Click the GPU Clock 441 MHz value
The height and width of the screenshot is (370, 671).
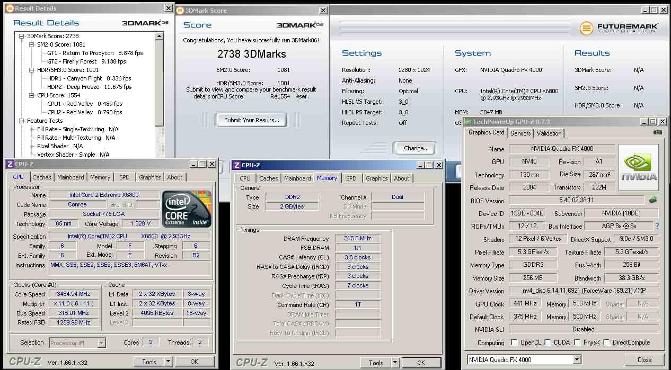pyautogui.click(x=525, y=304)
